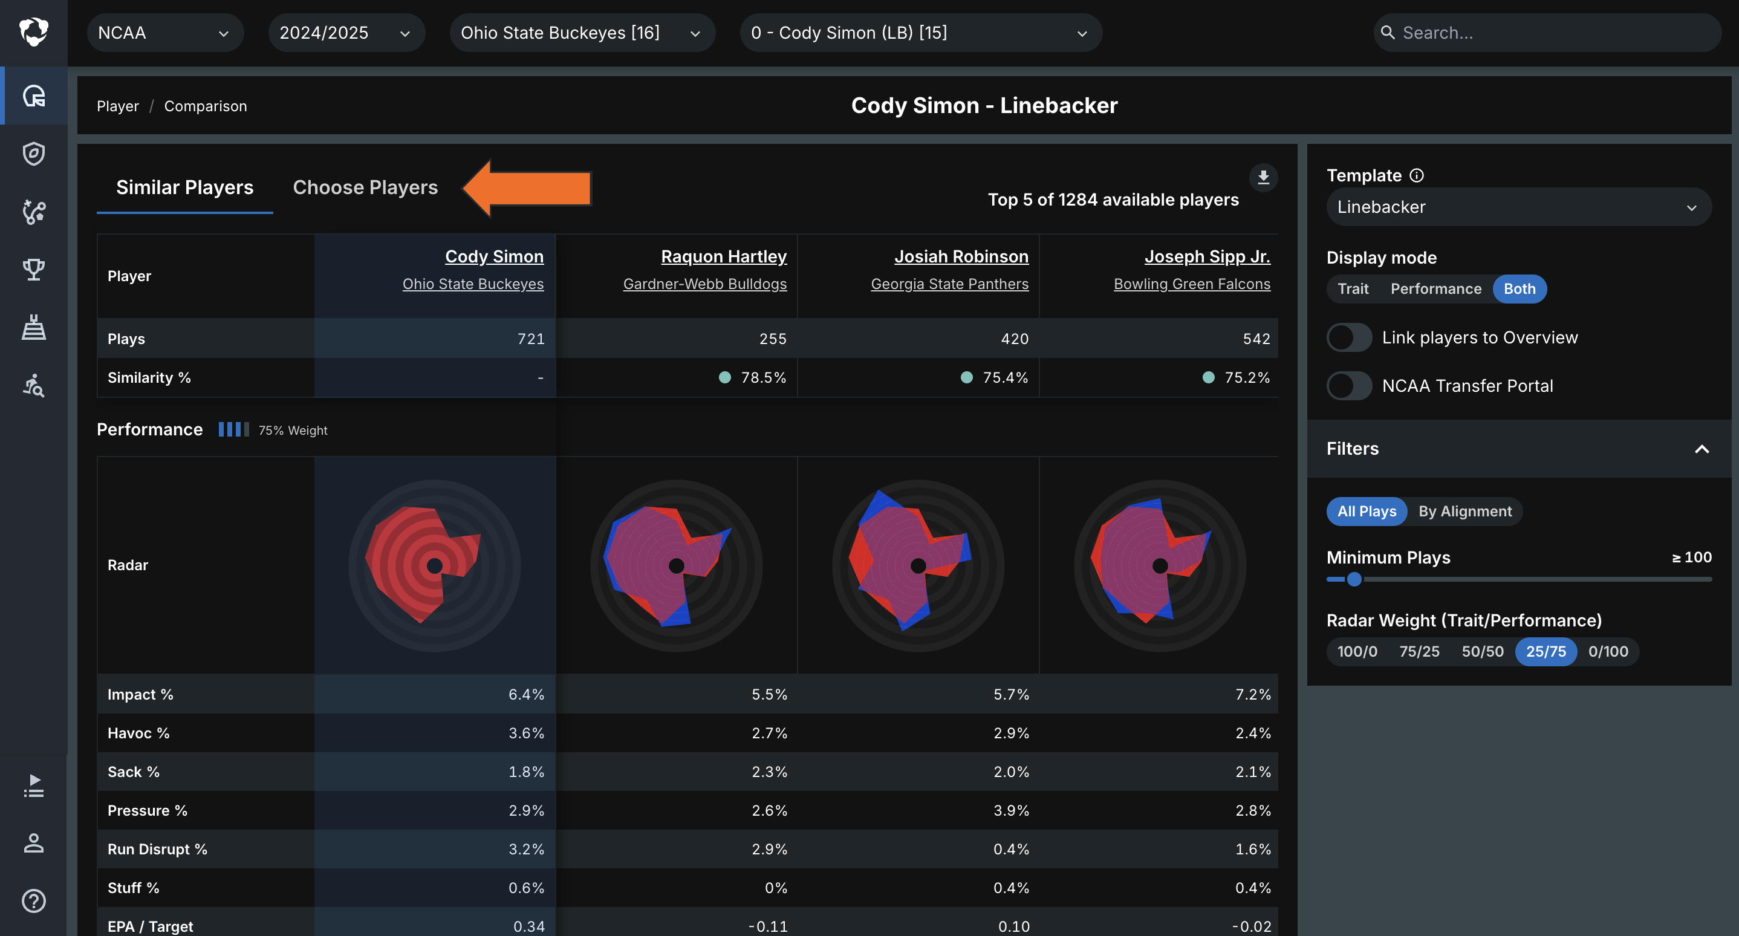Click the Template info icon
Screen dimensions: 1739x936
(x=1417, y=175)
